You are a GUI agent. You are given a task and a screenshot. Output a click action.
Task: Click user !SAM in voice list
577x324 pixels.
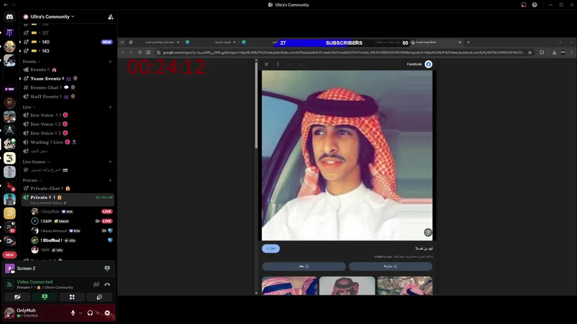pyautogui.click(x=71, y=221)
